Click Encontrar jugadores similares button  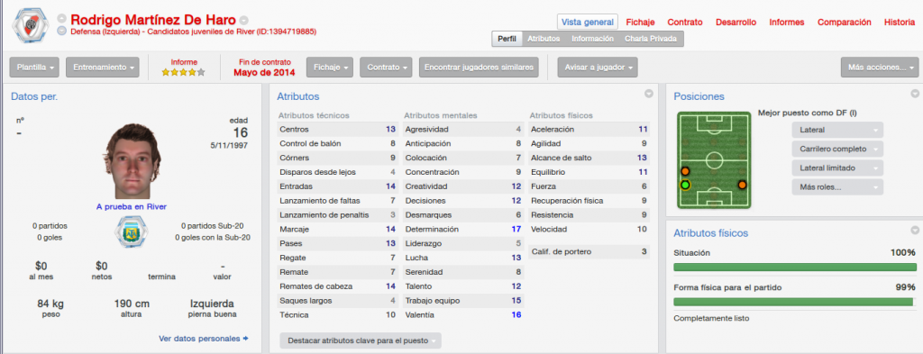point(480,67)
